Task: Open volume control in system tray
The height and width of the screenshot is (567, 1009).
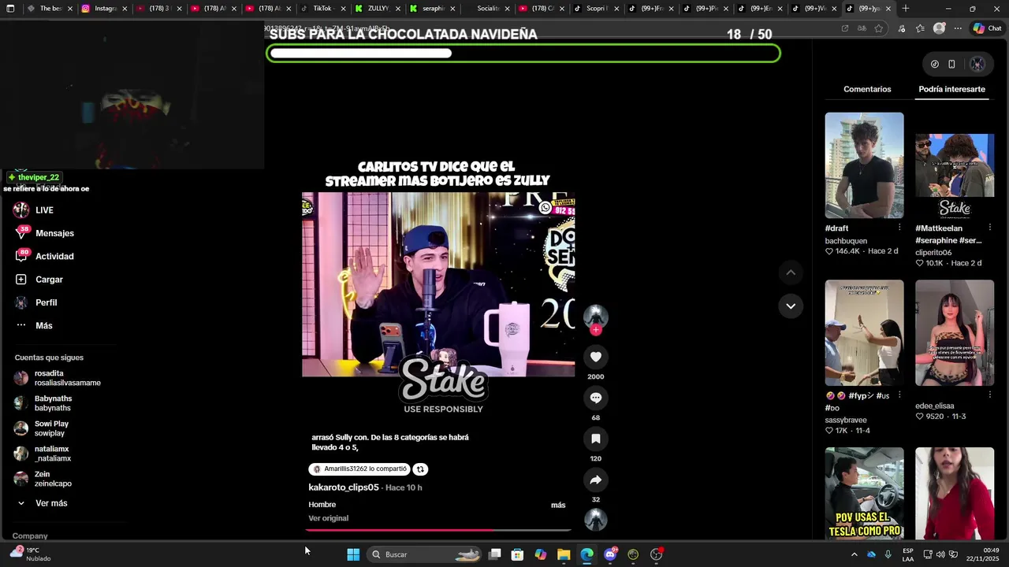Action: pyautogui.click(x=940, y=554)
